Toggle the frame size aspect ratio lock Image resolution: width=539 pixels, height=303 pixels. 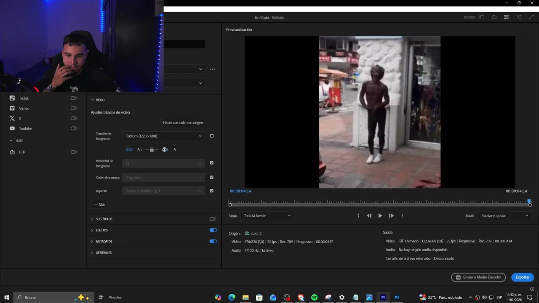[152, 149]
